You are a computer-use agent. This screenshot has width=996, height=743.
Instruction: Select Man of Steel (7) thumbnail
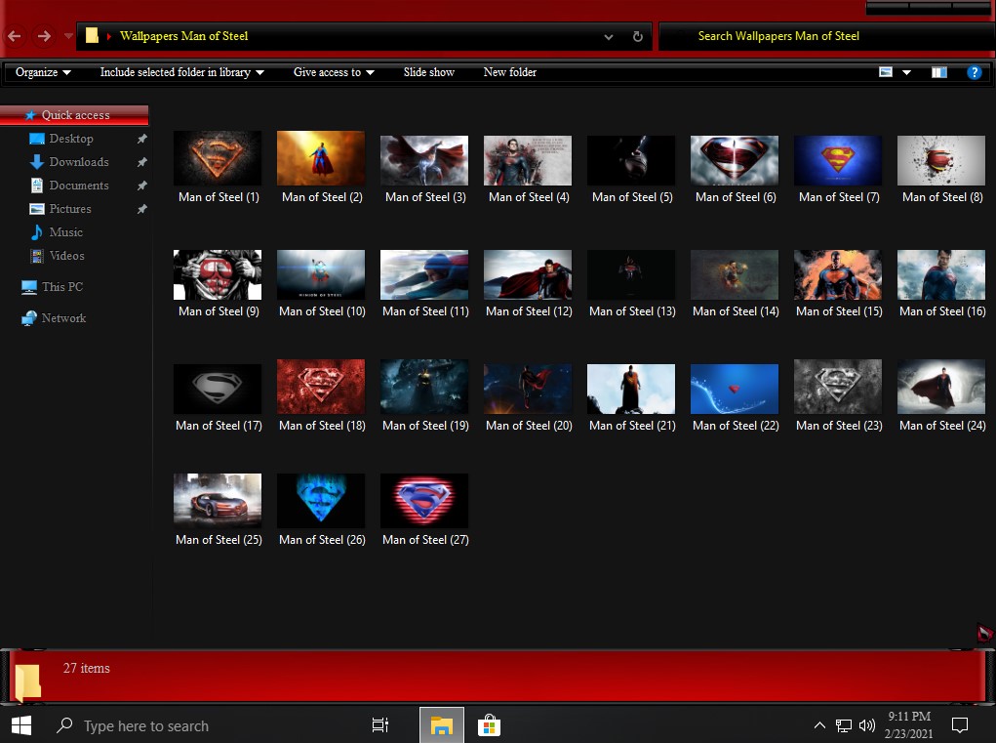[839, 160]
